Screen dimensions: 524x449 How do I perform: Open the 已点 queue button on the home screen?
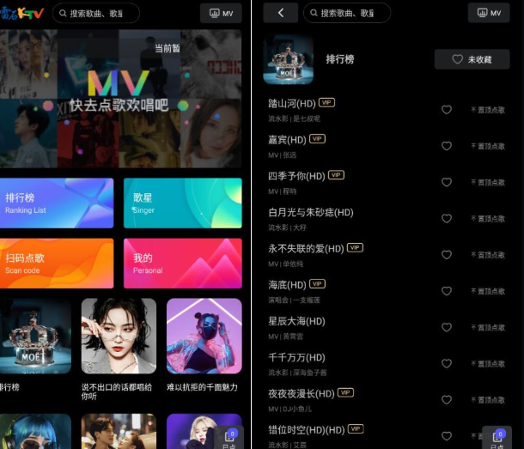(229, 438)
